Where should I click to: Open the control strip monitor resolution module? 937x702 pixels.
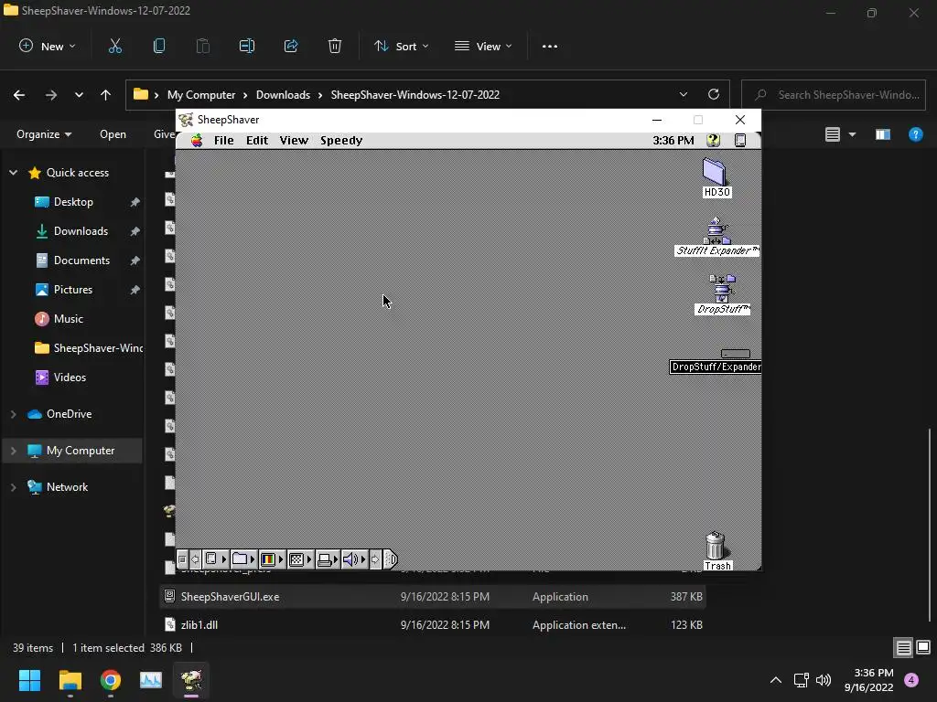(300, 559)
